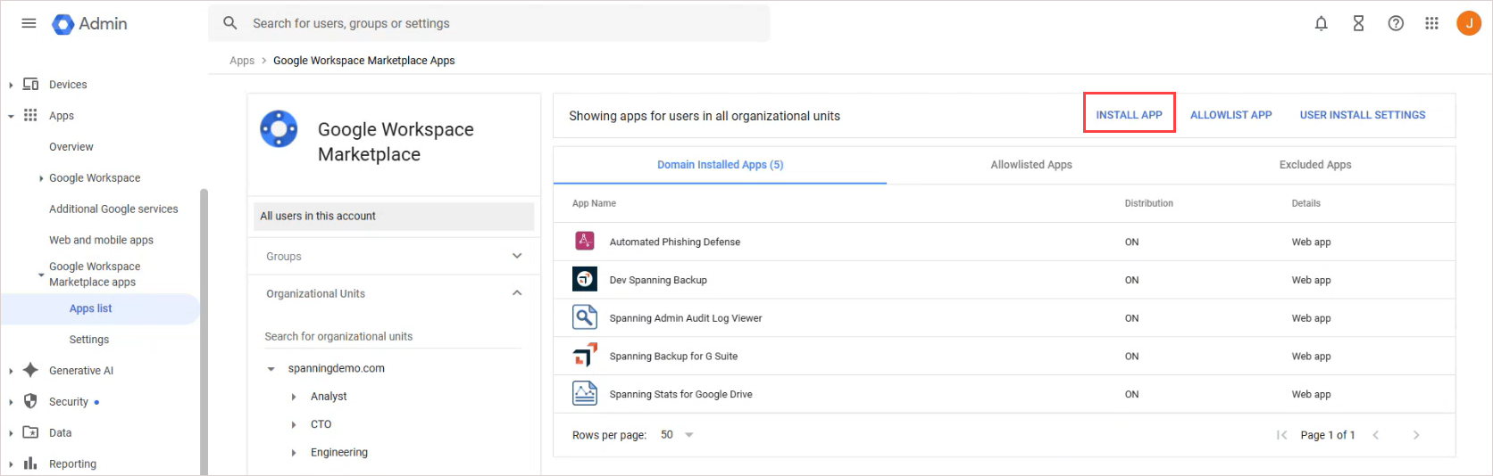The height and width of the screenshot is (476, 1493).
Task: Click Dev Spanning Backup name text
Action: (658, 280)
